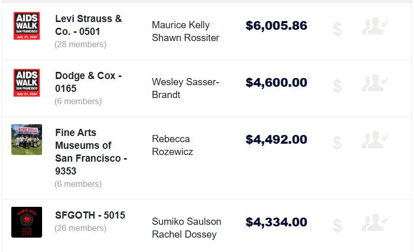
Task: Click the AIDS Walk logo beside Dodge & Cox
Action: pos(27,83)
